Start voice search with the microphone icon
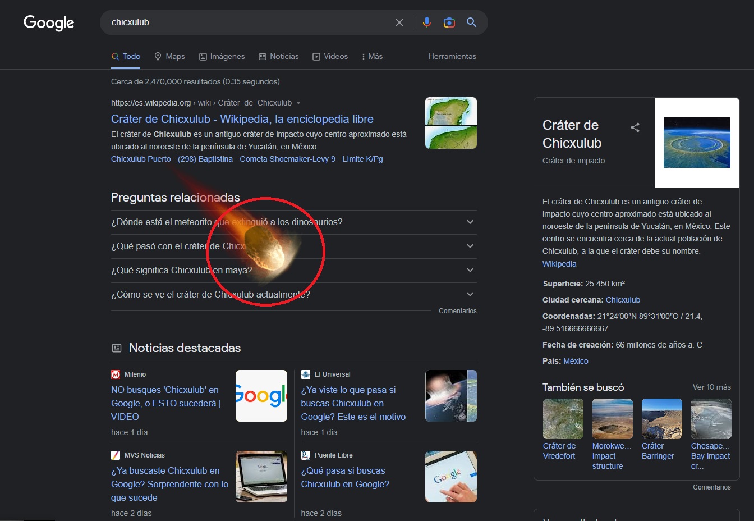 click(x=427, y=22)
